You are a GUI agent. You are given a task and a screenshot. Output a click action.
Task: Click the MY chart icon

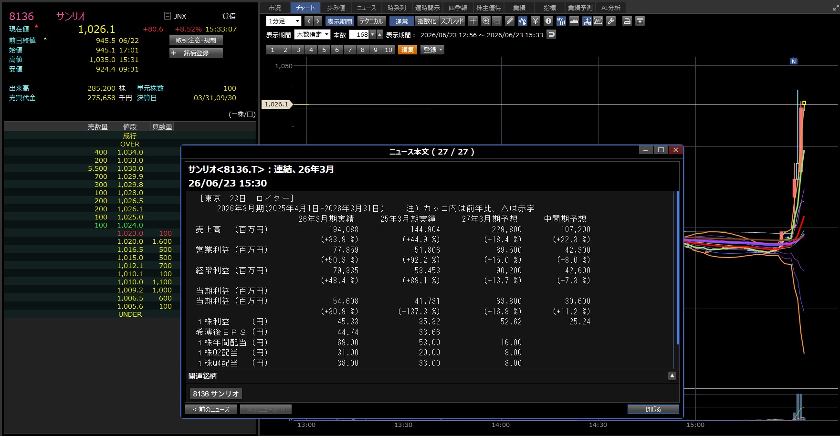pos(561,21)
